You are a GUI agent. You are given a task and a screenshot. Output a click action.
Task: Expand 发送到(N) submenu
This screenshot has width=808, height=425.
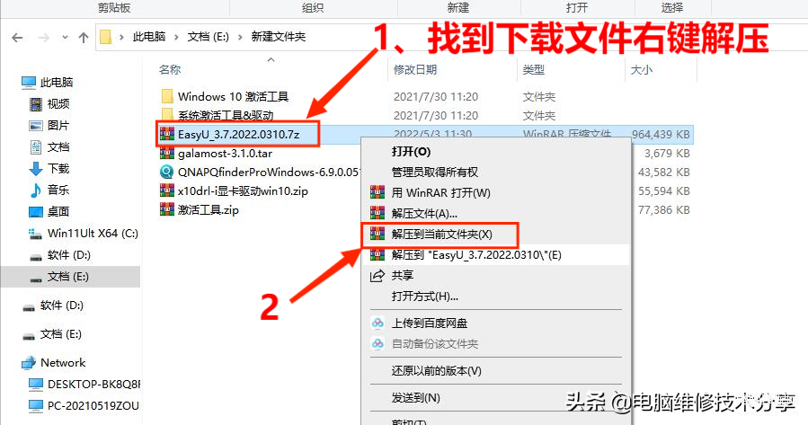click(415, 398)
